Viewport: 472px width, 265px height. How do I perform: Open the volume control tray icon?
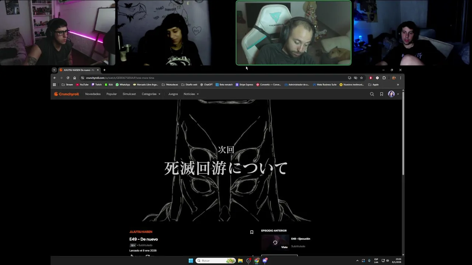click(387, 261)
